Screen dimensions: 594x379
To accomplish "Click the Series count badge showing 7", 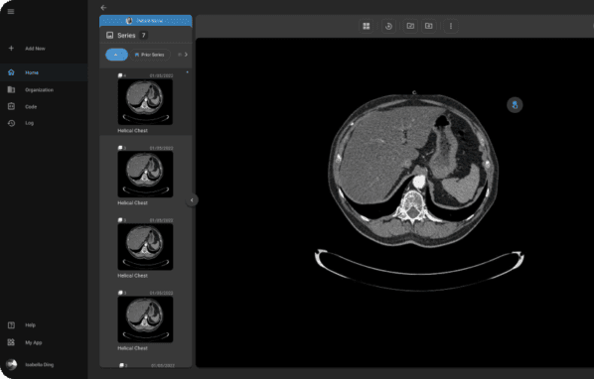I will pyautogui.click(x=144, y=35).
